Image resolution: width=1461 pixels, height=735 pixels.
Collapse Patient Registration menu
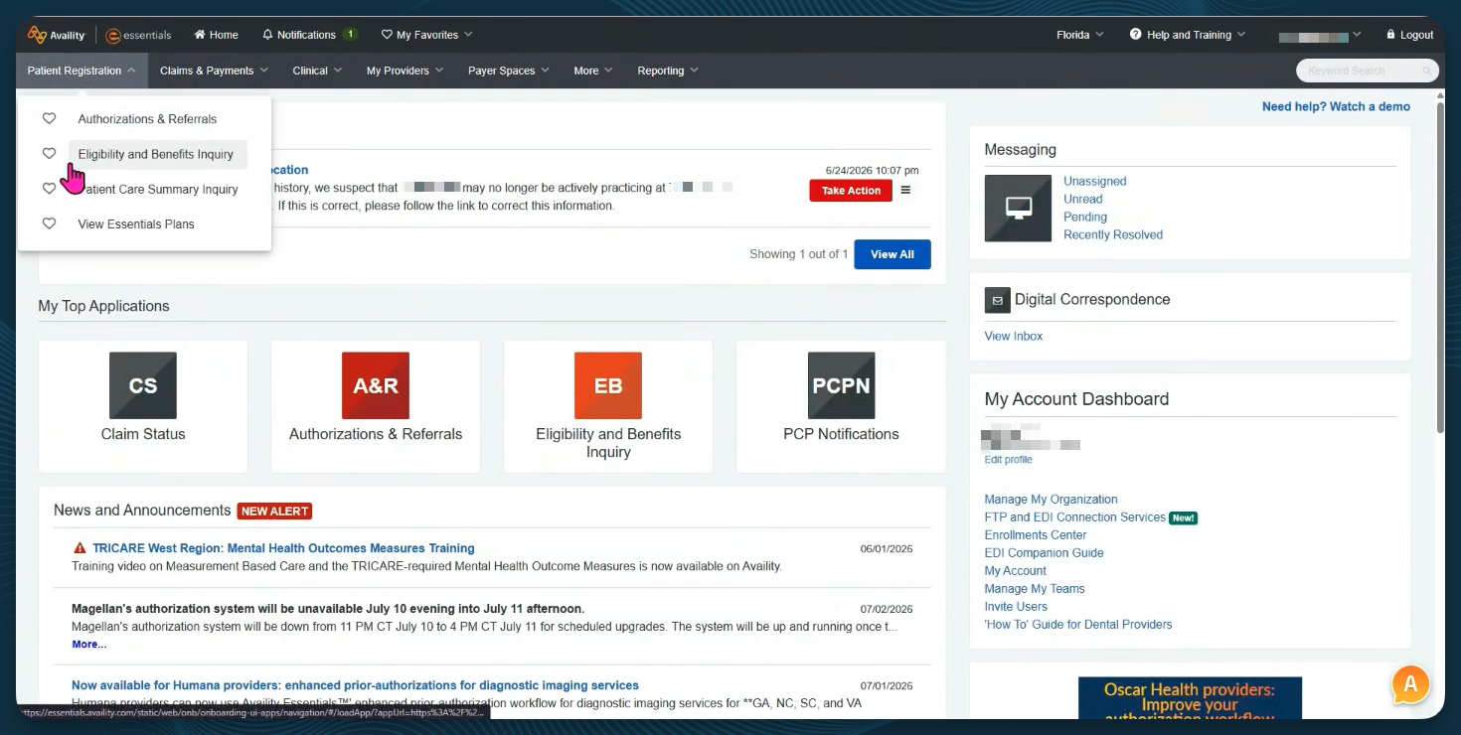tap(81, 71)
